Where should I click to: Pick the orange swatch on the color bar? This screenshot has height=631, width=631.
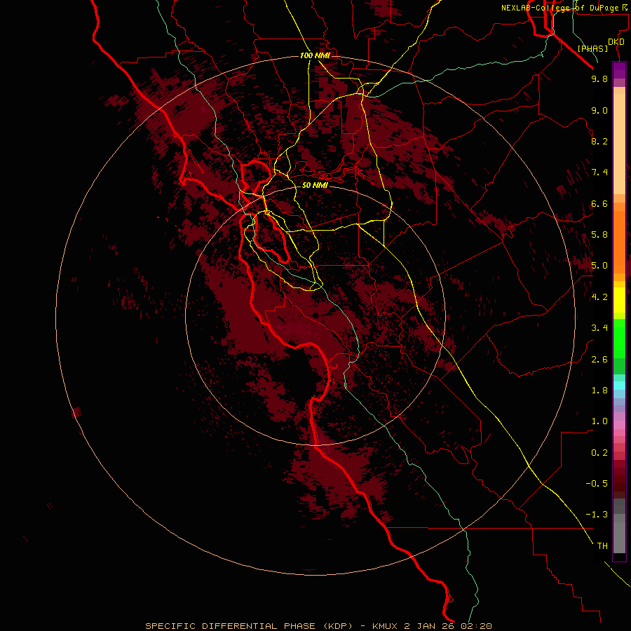[x=619, y=242]
